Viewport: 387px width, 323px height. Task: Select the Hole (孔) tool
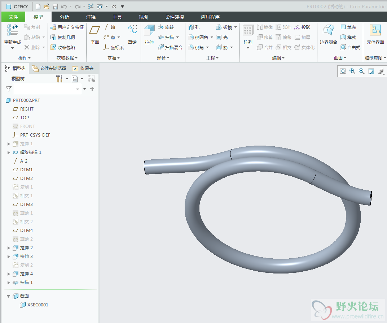[x=194, y=27]
